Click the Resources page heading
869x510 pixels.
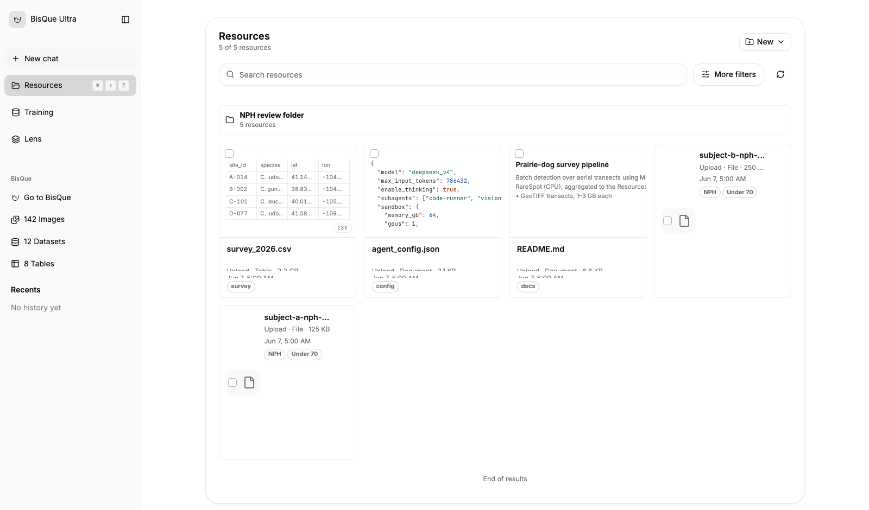tap(244, 36)
